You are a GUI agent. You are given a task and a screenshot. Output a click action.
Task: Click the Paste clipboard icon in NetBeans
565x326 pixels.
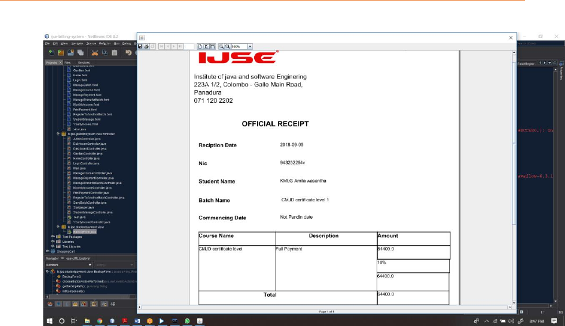pos(114,53)
